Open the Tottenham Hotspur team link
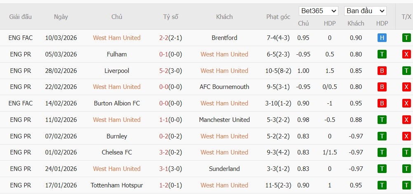This screenshot has width=413, height=194. (x=117, y=185)
